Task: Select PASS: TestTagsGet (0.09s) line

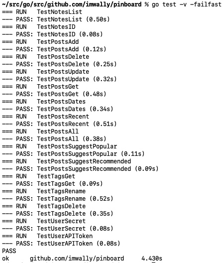Action: pyautogui.click(x=52, y=183)
